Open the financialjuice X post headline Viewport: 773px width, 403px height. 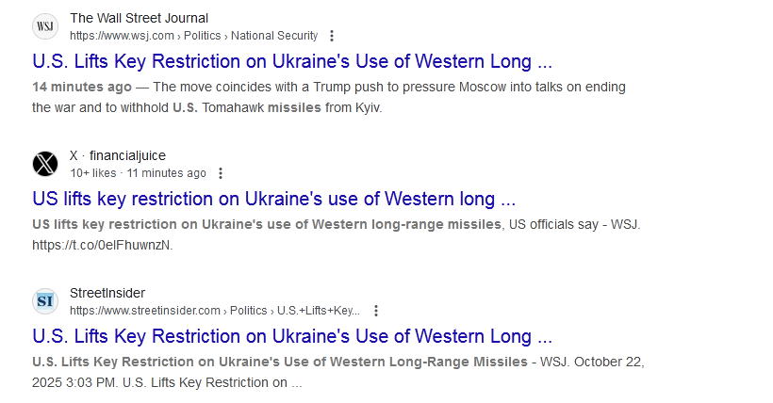click(273, 200)
